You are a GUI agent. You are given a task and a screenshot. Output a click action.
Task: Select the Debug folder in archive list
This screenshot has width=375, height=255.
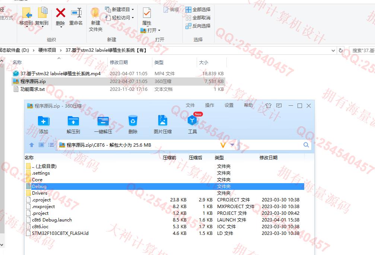[x=39, y=187]
